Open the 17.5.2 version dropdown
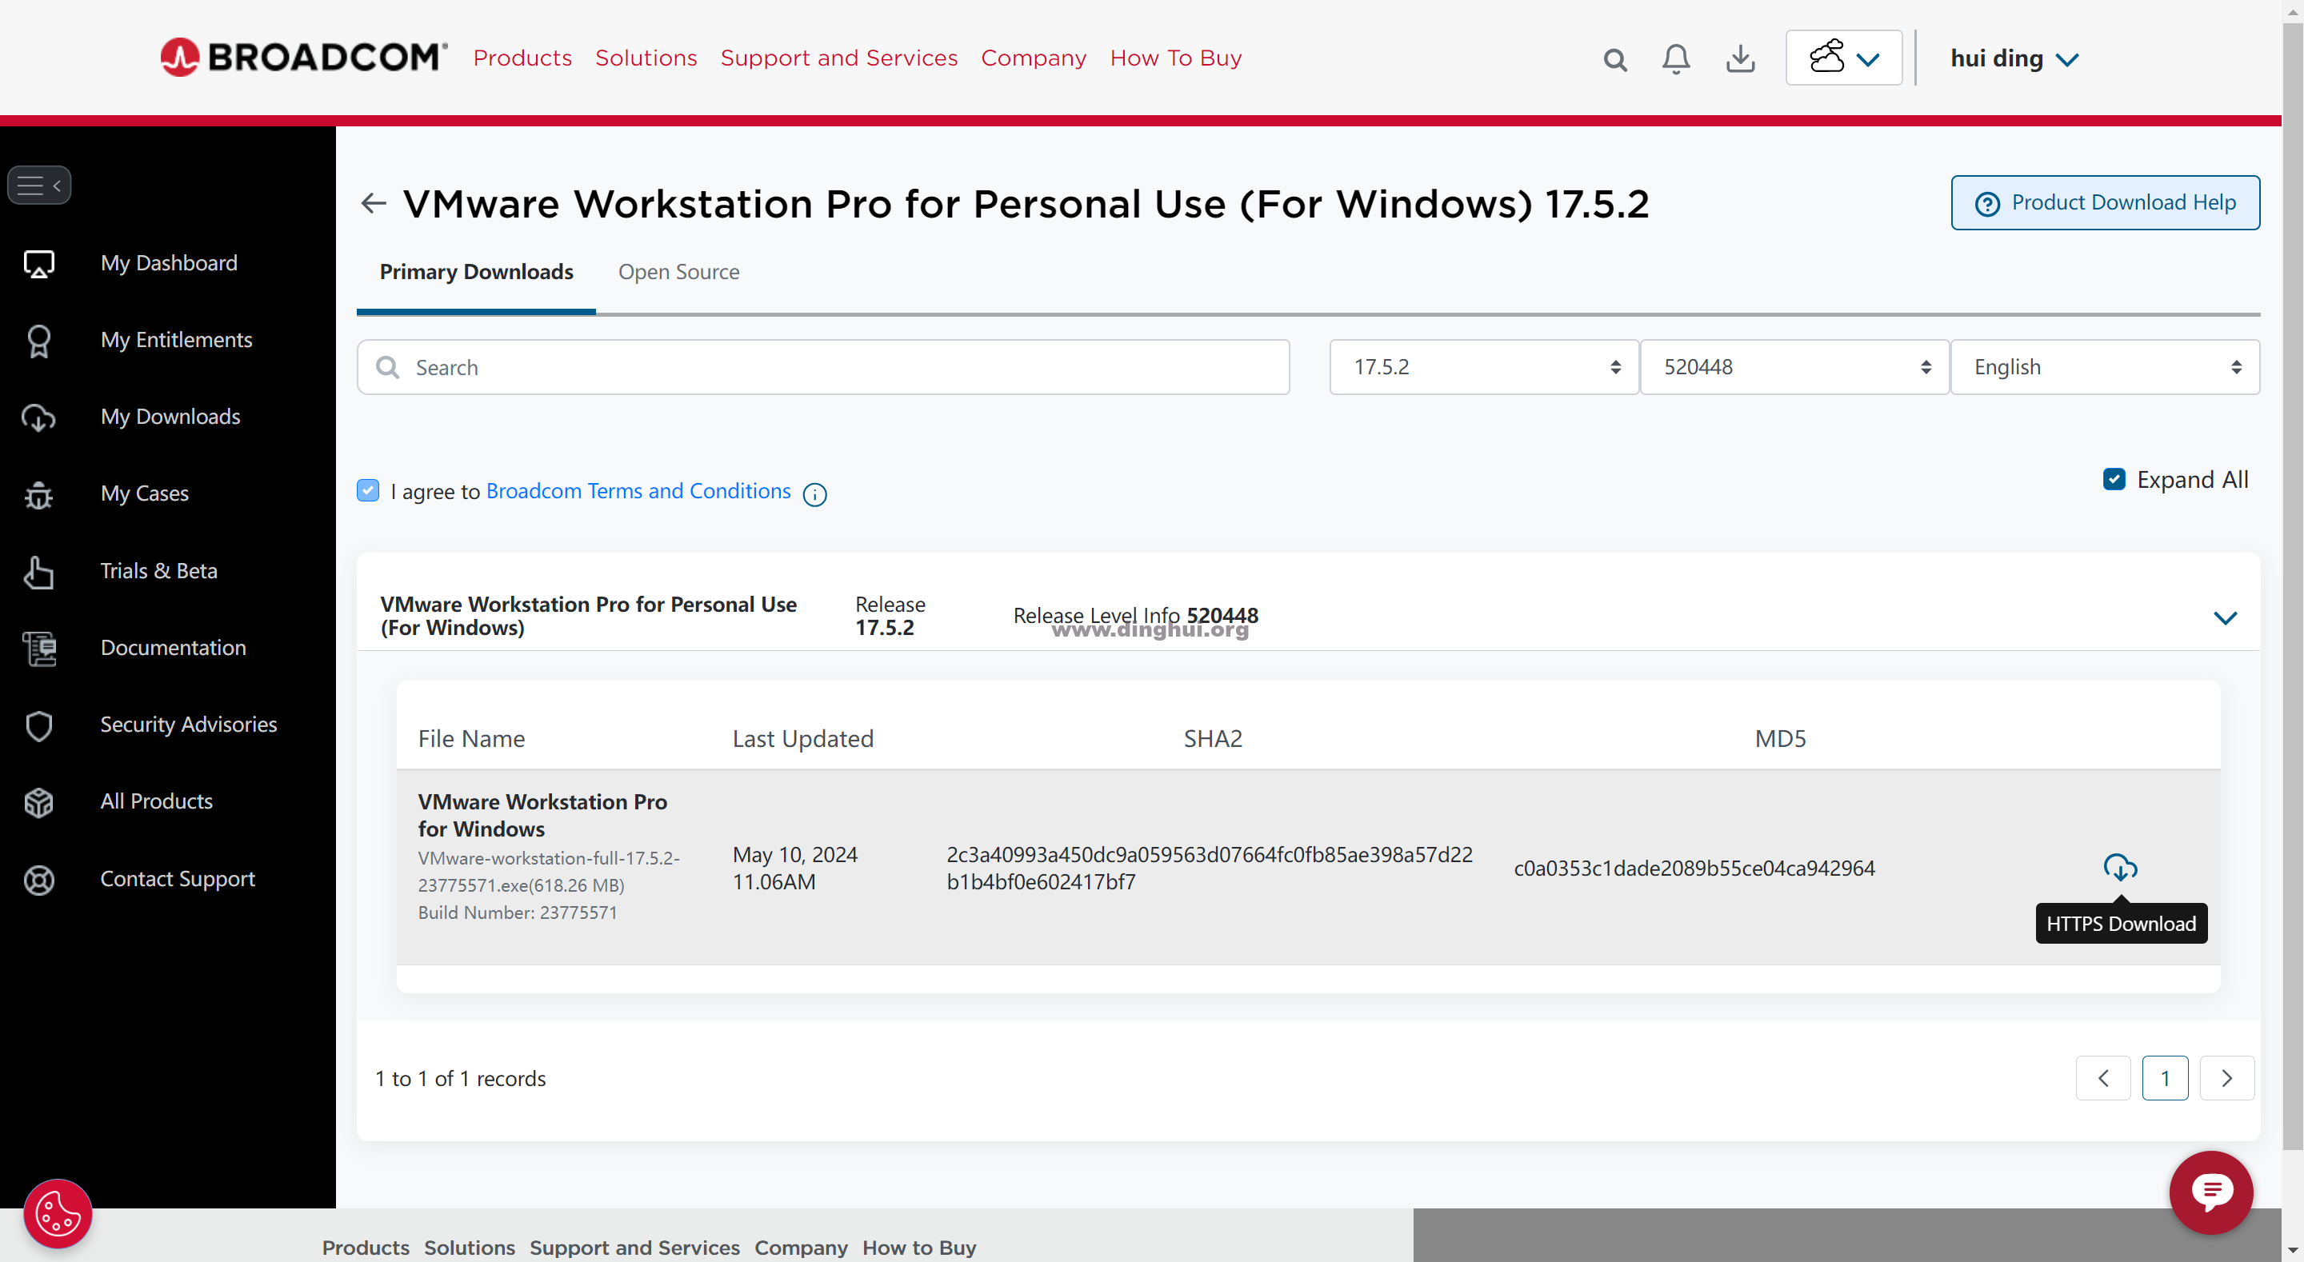This screenshot has height=1262, width=2304. coord(1483,367)
